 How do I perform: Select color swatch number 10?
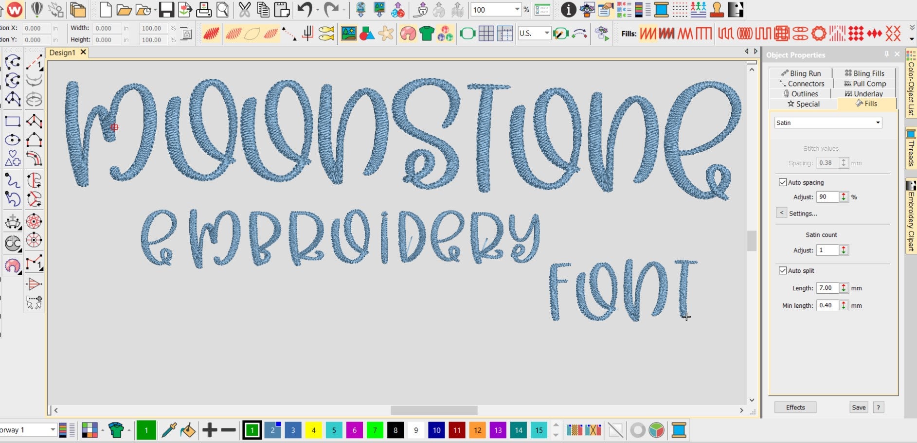coord(436,430)
